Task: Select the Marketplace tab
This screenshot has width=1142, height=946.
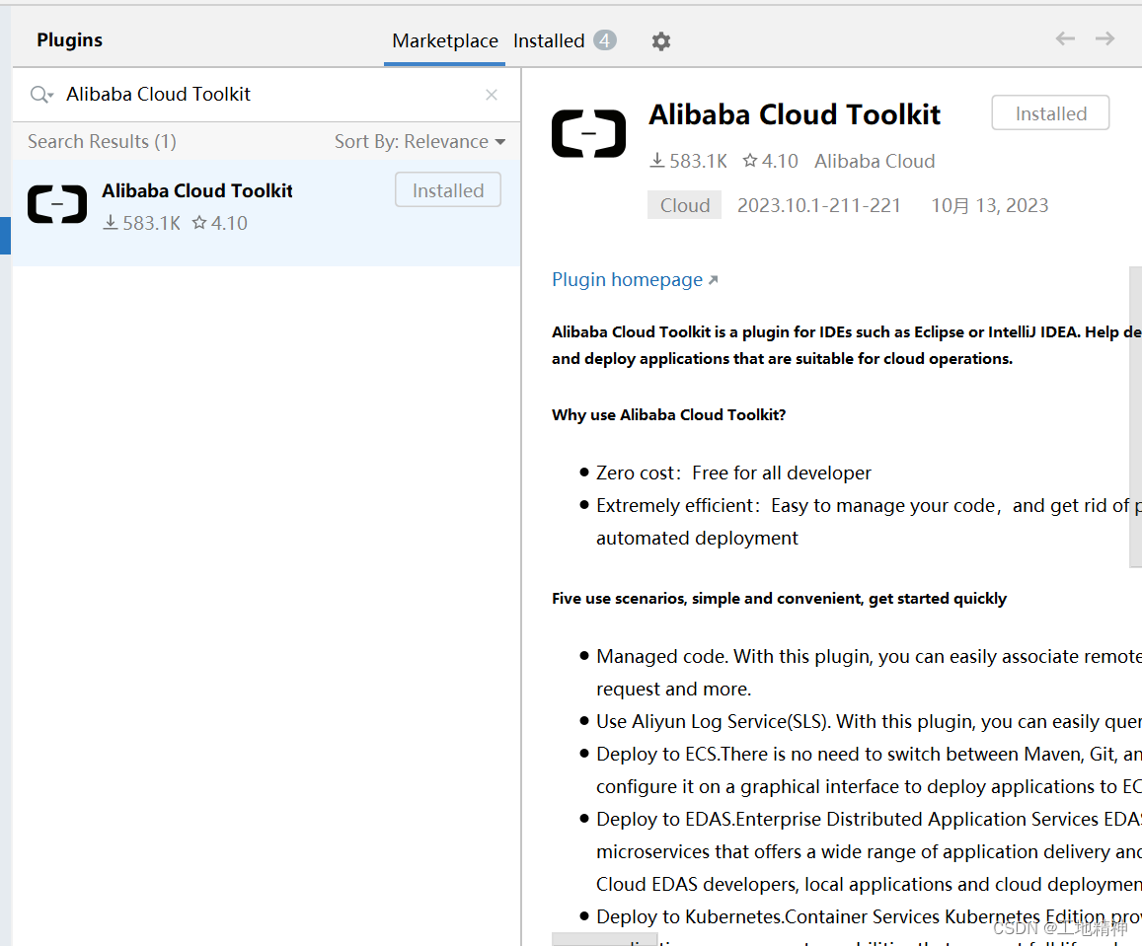Action: (444, 40)
